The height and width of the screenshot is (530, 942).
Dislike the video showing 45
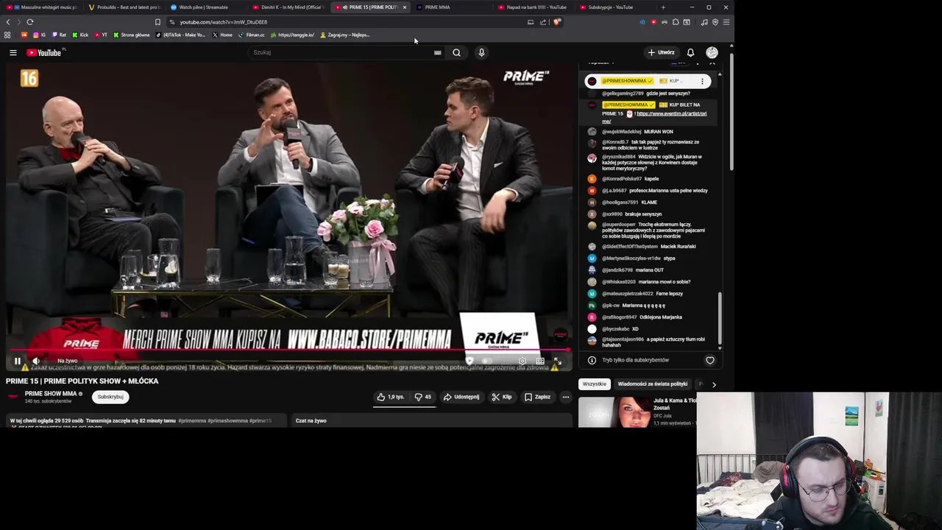pyautogui.click(x=422, y=397)
